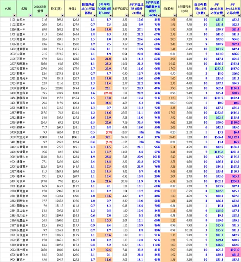The width and height of the screenshot is (241, 262).
Task: Open the 5年股利 column filter dropdown
Action: click(175, 16)
